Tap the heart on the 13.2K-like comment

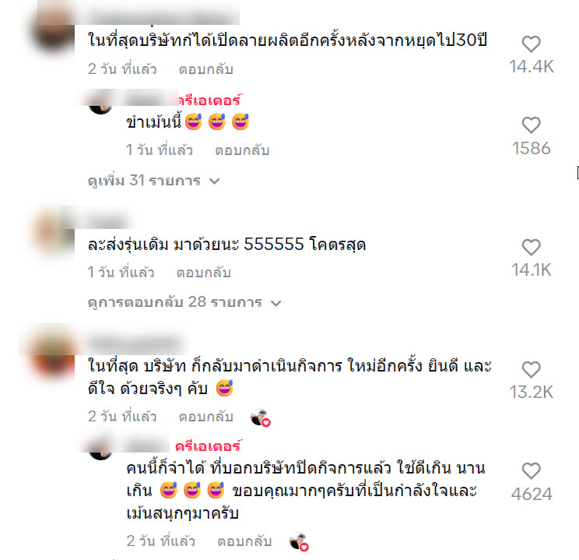[531, 370]
